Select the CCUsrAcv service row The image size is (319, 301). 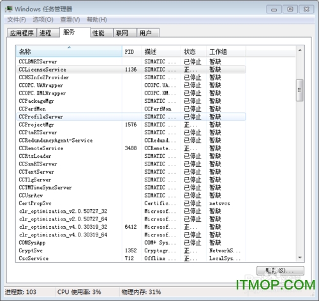coord(131,196)
